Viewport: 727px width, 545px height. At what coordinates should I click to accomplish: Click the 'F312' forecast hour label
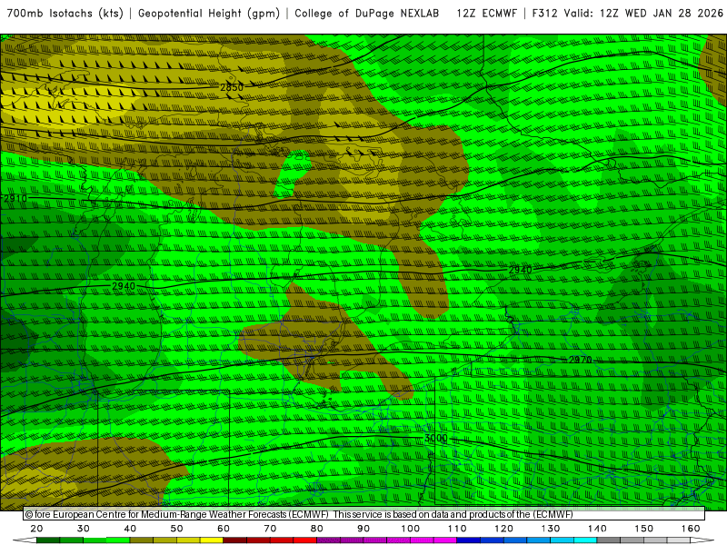(x=544, y=14)
